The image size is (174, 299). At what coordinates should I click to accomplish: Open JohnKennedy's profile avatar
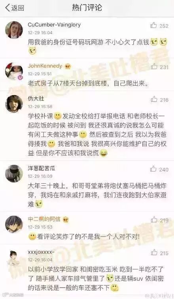[14, 71]
